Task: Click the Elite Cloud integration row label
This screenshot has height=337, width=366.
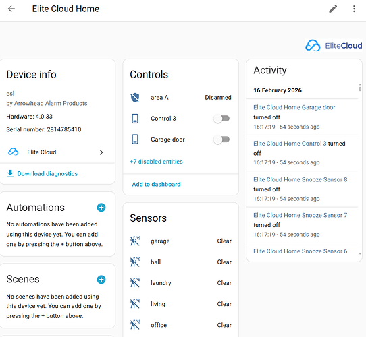Action: [x=42, y=152]
